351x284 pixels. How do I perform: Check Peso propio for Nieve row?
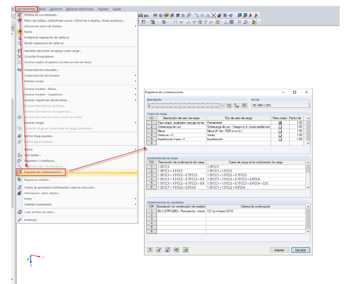[280, 131]
